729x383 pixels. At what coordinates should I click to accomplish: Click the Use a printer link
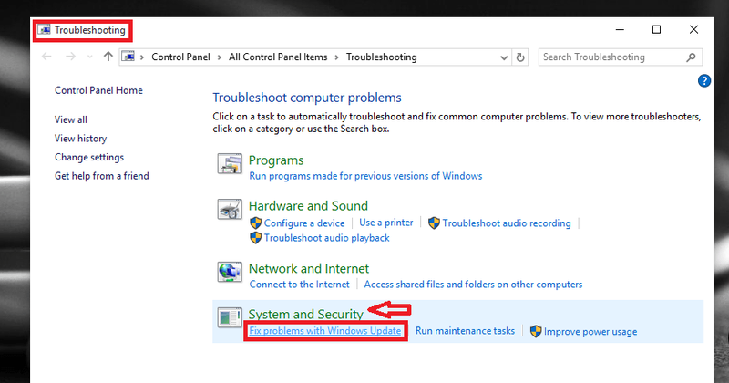pyautogui.click(x=385, y=223)
